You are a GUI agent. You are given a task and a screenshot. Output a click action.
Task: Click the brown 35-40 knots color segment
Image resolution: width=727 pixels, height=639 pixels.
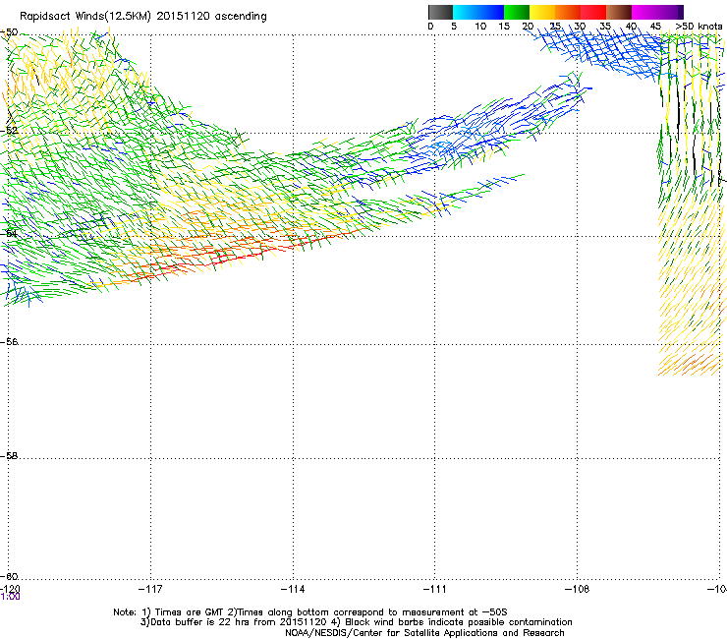pyautogui.click(x=619, y=12)
